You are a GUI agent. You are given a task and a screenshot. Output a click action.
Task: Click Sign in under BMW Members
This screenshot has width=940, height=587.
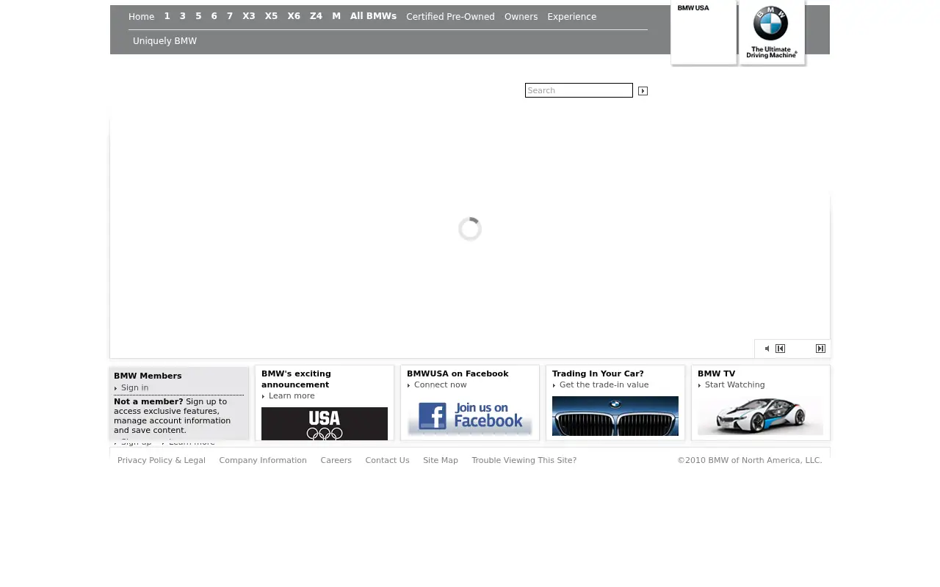pos(134,388)
